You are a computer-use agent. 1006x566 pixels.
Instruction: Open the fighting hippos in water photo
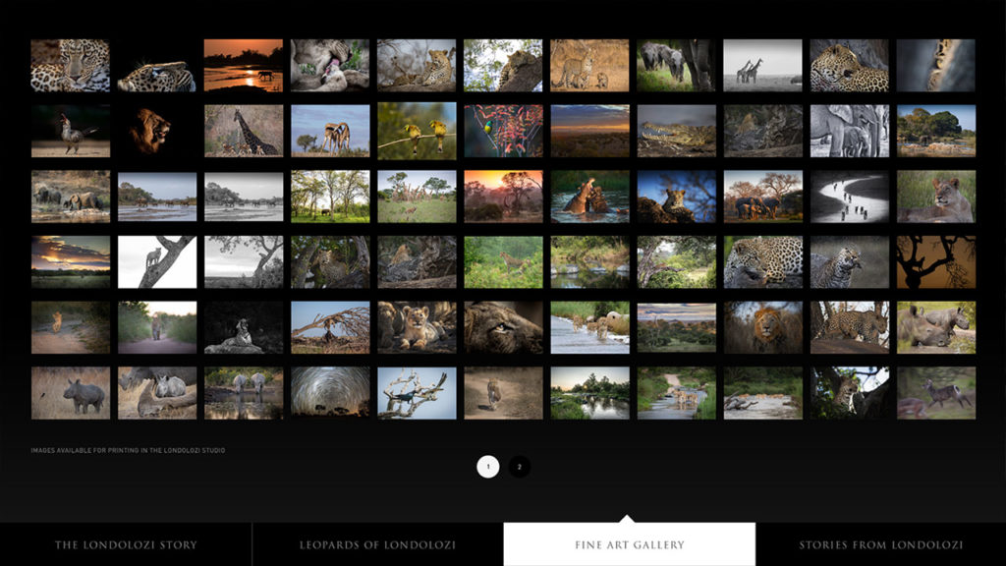click(x=589, y=197)
